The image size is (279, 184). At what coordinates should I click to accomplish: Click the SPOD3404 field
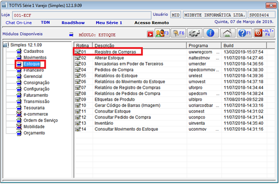click(x=262, y=15)
